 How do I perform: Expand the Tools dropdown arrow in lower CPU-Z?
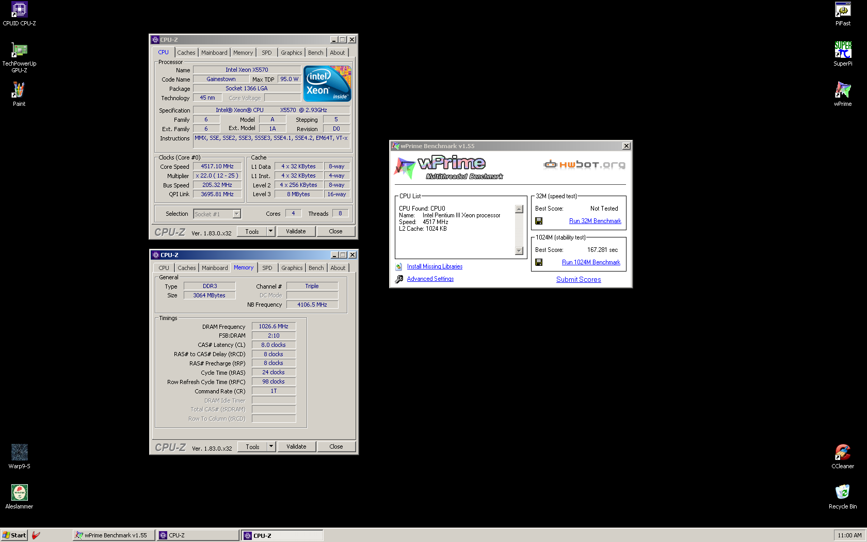pos(271,447)
